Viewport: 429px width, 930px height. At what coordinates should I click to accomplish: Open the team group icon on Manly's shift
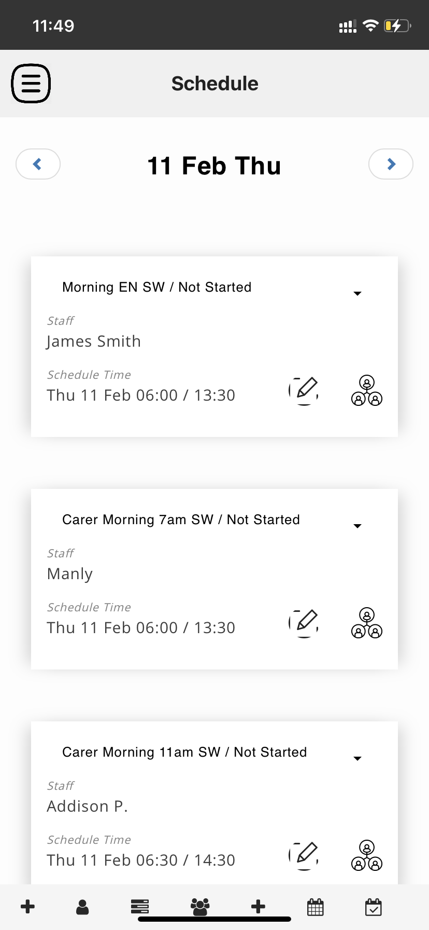367,623
